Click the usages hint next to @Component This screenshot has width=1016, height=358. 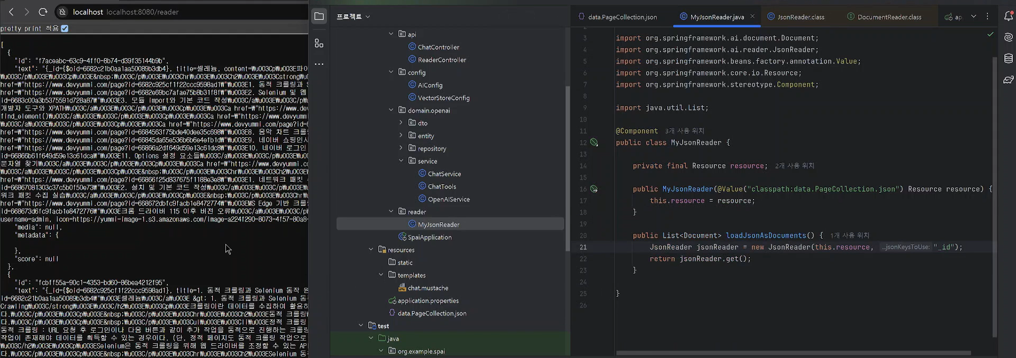click(x=685, y=131)
